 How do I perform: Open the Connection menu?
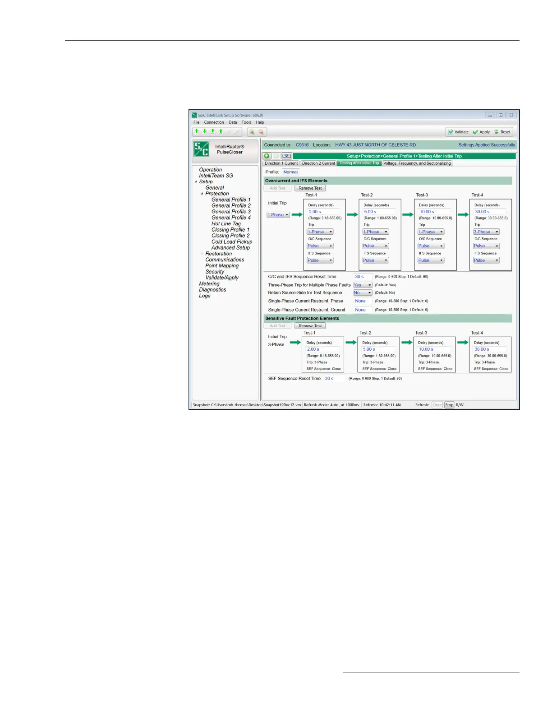pyautogui.click(x=214, y=122)
